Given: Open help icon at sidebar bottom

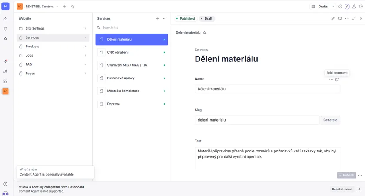Looking at the screenshot, I should [5, 184].
